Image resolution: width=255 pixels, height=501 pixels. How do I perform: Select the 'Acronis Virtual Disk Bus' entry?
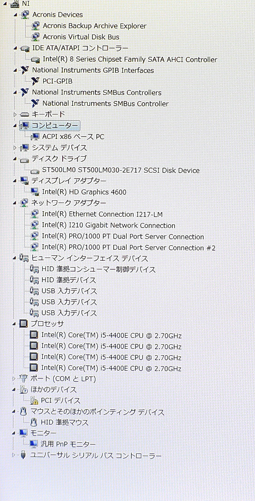(81, 37)
